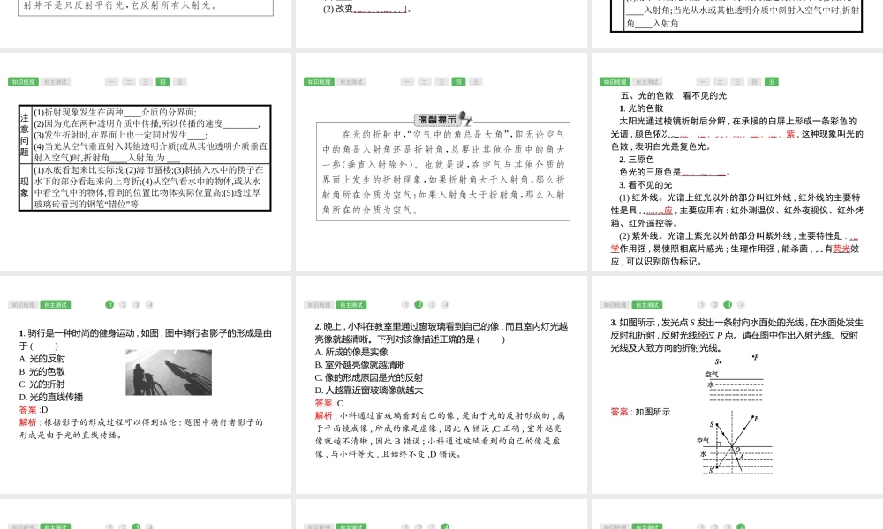Screen dimensions: 883x529
Task: Click the bicycle rider shadow photo
Action: (169, 371)
